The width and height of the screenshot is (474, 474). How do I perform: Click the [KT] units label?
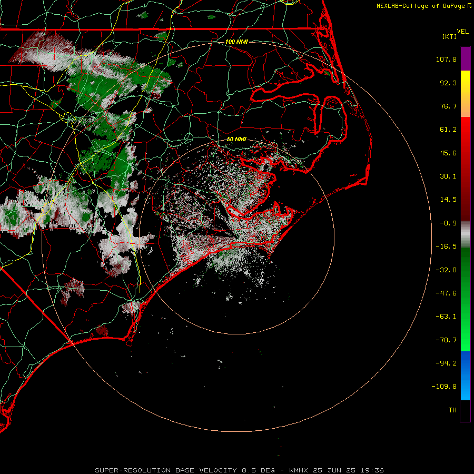click(450, 36)
